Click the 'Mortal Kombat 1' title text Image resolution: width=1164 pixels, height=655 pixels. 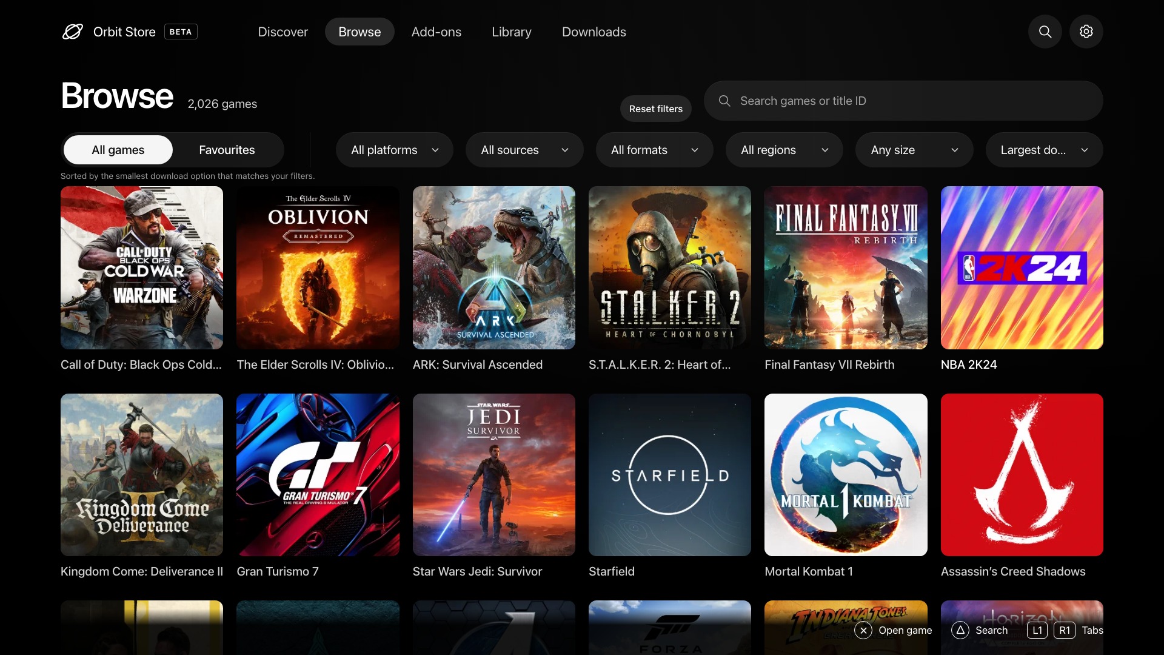point(809,571)
